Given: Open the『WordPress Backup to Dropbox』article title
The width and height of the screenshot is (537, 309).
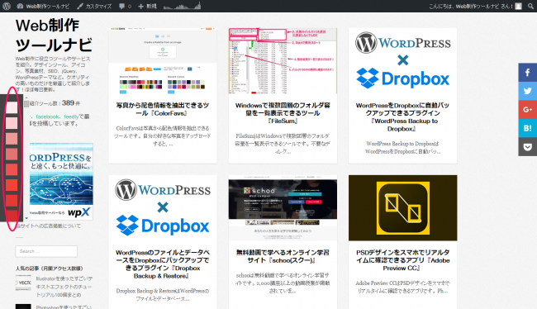Looking at the screenshot, I should [x=403, y=117].
